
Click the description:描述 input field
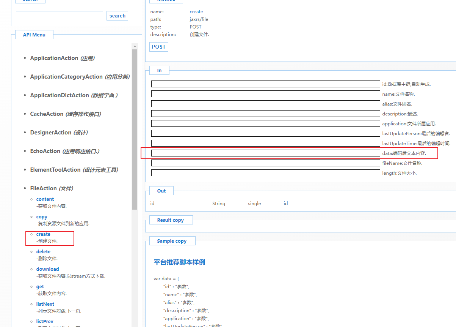click(x=265, y=114)
